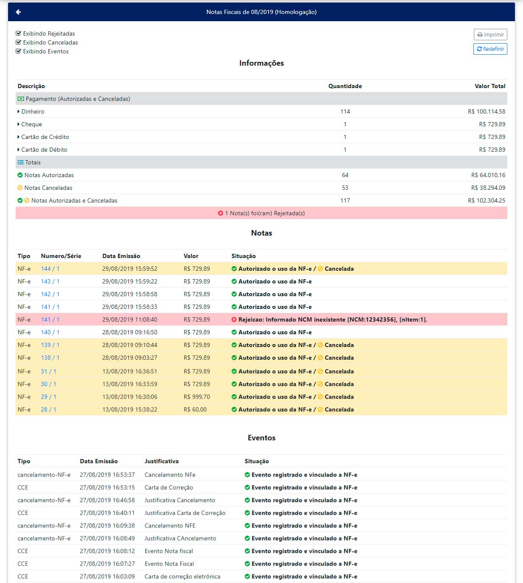Image resolution: width=523 pixels, height=583 pixels.
Task: Click the Redefinir button
Action: [x=490, y=49]
